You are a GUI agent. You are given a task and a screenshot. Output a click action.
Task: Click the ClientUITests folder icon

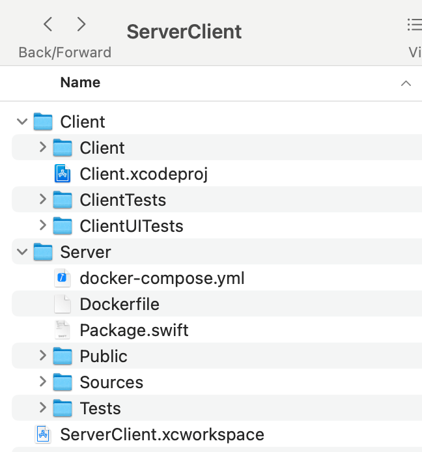pyautogui.click(x=63, y=226)
